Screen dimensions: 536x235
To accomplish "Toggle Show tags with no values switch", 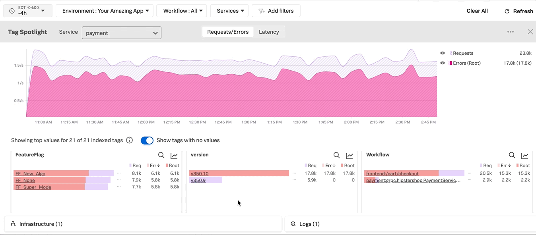I will coord(147,140).
